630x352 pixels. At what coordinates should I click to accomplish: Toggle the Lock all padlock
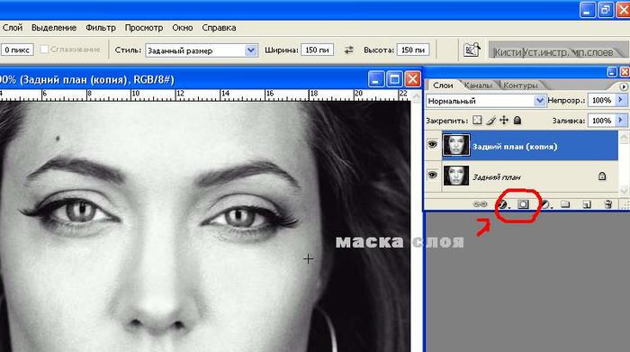(x=517, y=120)
